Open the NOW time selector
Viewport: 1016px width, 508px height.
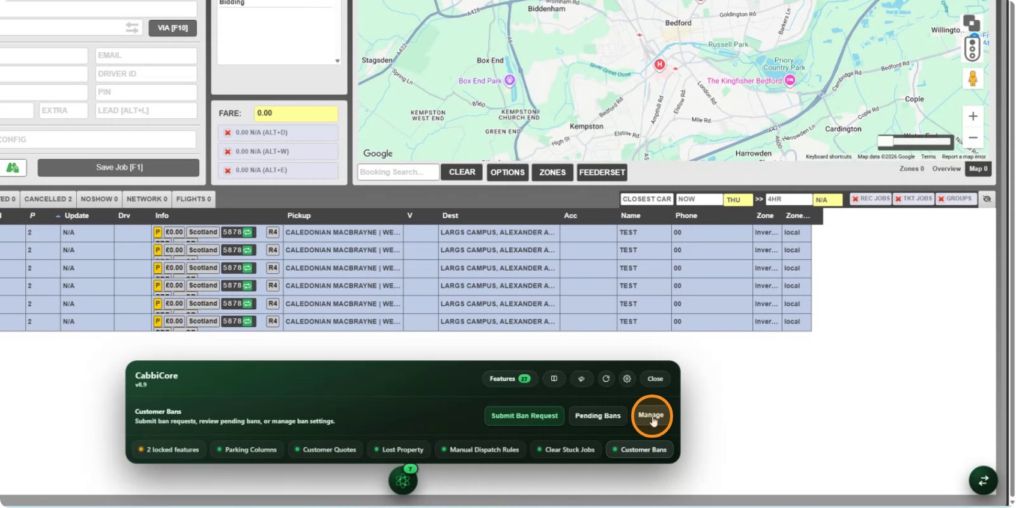click(x=700, y=199)
